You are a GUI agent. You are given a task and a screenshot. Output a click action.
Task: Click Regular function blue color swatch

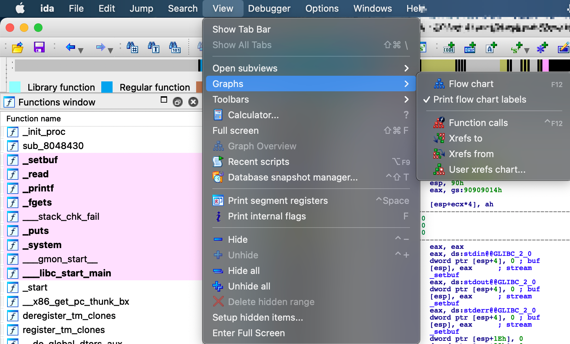pyautogui.click(x=107, y=87)
